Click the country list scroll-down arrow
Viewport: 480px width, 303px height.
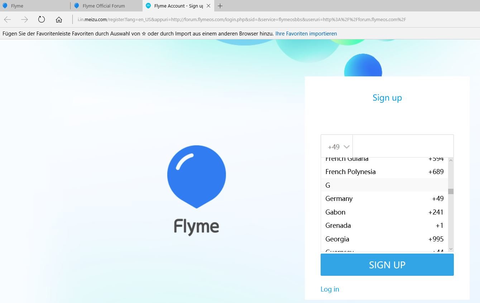451,249
